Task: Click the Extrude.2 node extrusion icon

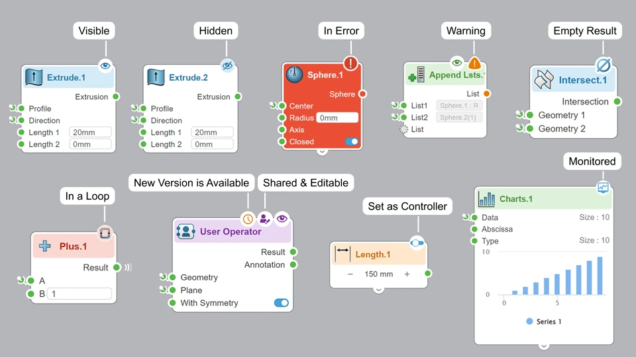Action: 156,77
